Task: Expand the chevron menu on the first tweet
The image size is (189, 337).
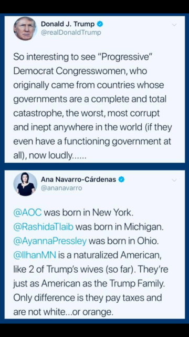Action: click(174, 25)
